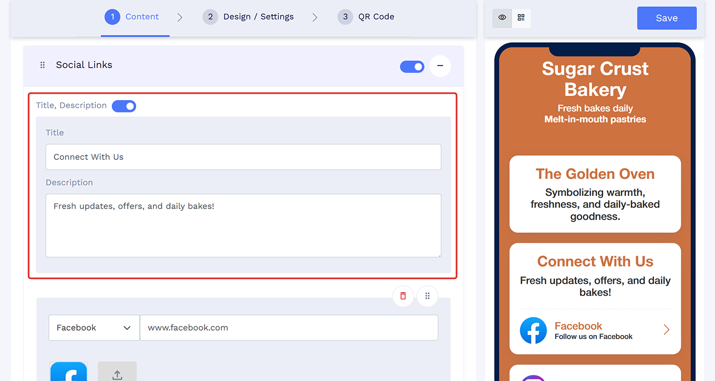The image size is (715, 381).
Task: Go to Design / Settings step
Action: [x=248, y=17]
